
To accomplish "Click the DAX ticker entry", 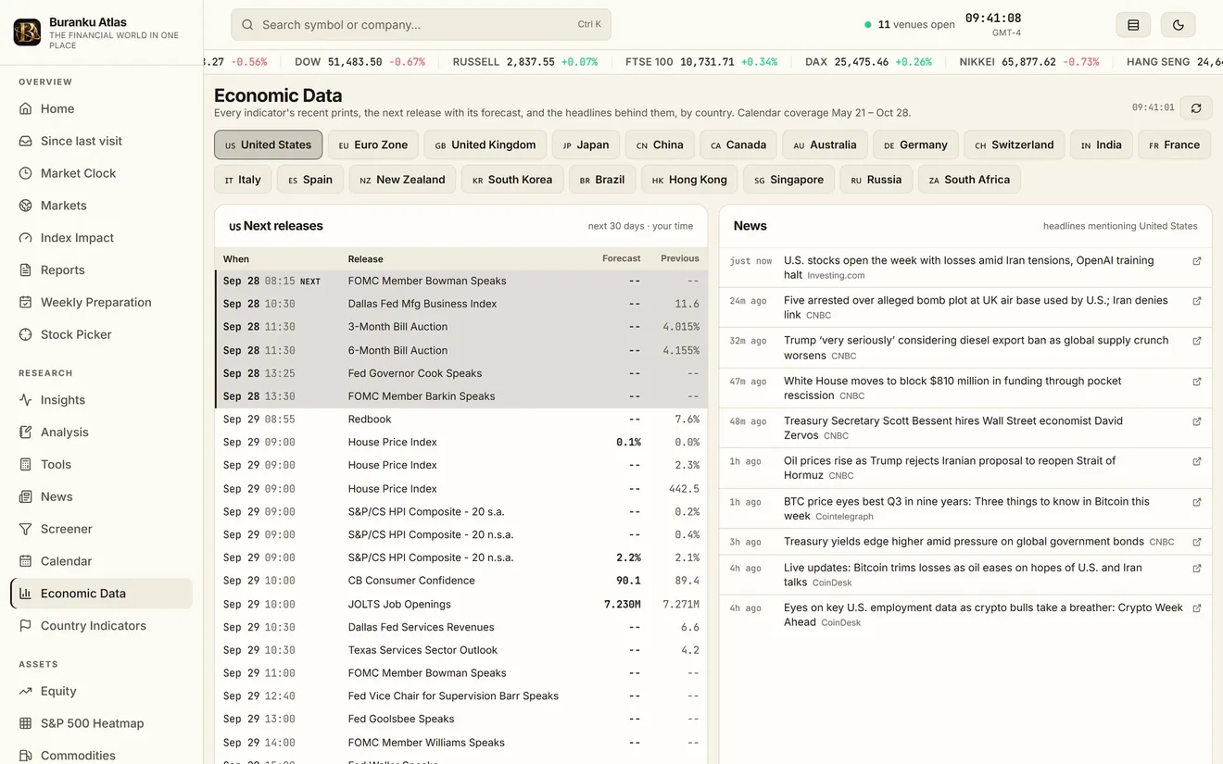I will click(868, 62).
